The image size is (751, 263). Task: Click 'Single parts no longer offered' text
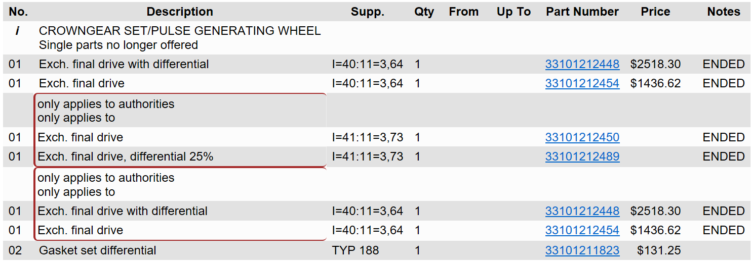(118, 45)
